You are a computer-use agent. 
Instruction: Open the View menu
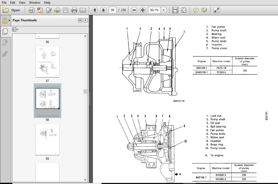tap(22, 3)
